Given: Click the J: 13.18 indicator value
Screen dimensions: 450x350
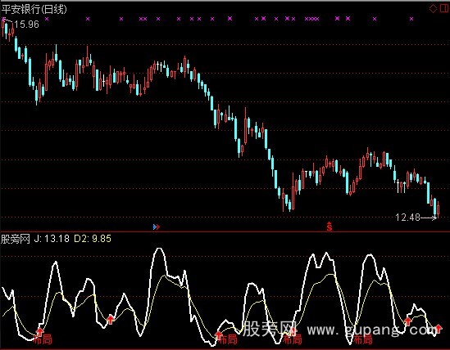Looking at the screenshot, I should click(x=52, y=239).
